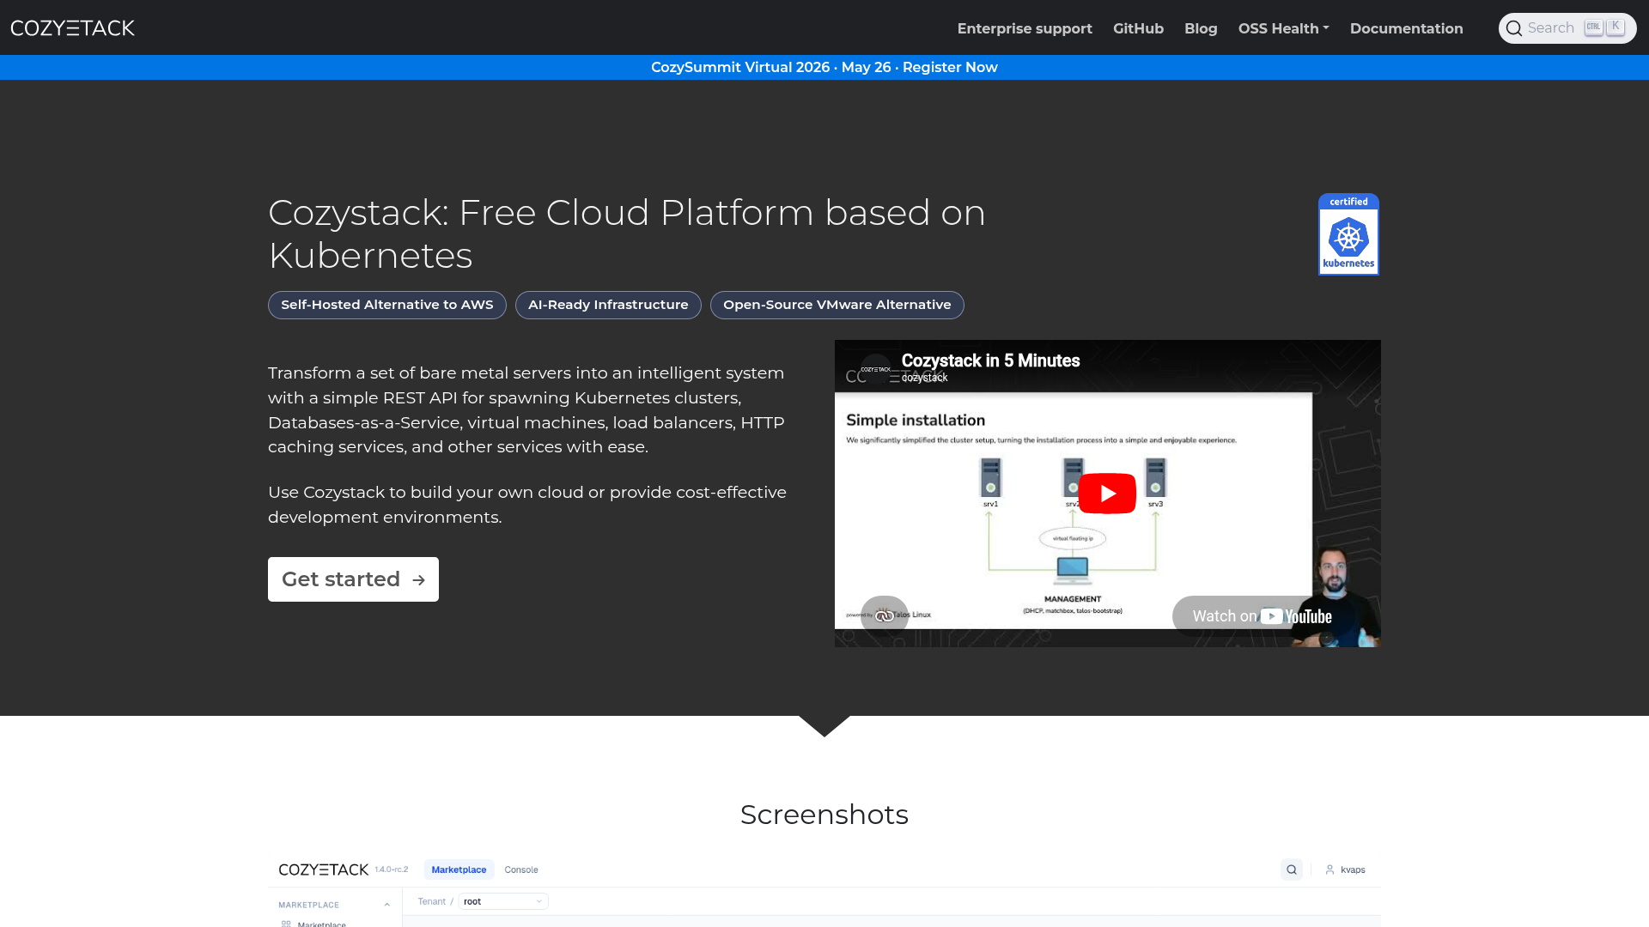Click the Tenant breadcrumb label
Viewport: 1649px width, 927px height.
pyautogui.click(x=432, y=901)
